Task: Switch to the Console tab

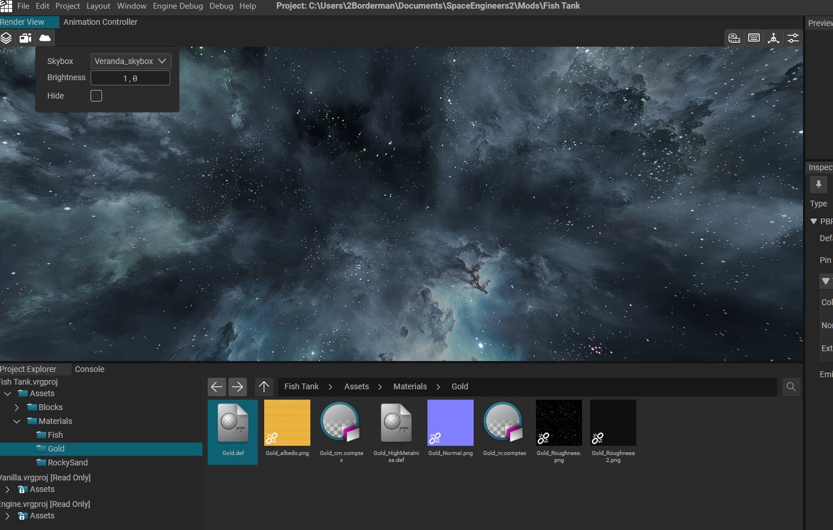Action: [x=89, y=369]
